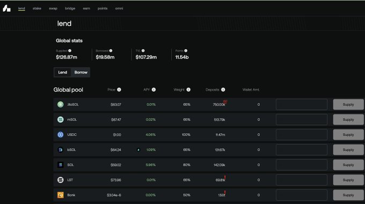Focus the USDC amount input field
This screenshot has width=365, height=204.
pyautogui.click(x=302, y=134)
